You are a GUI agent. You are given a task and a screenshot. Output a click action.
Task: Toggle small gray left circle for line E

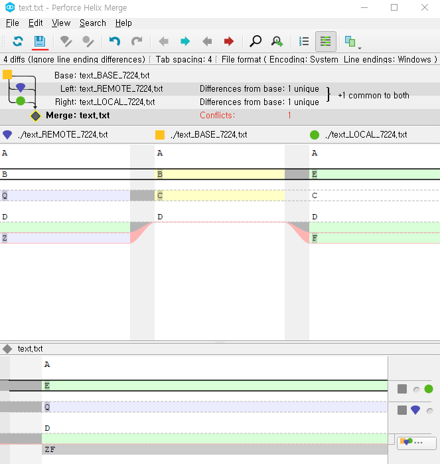[417, 390]
